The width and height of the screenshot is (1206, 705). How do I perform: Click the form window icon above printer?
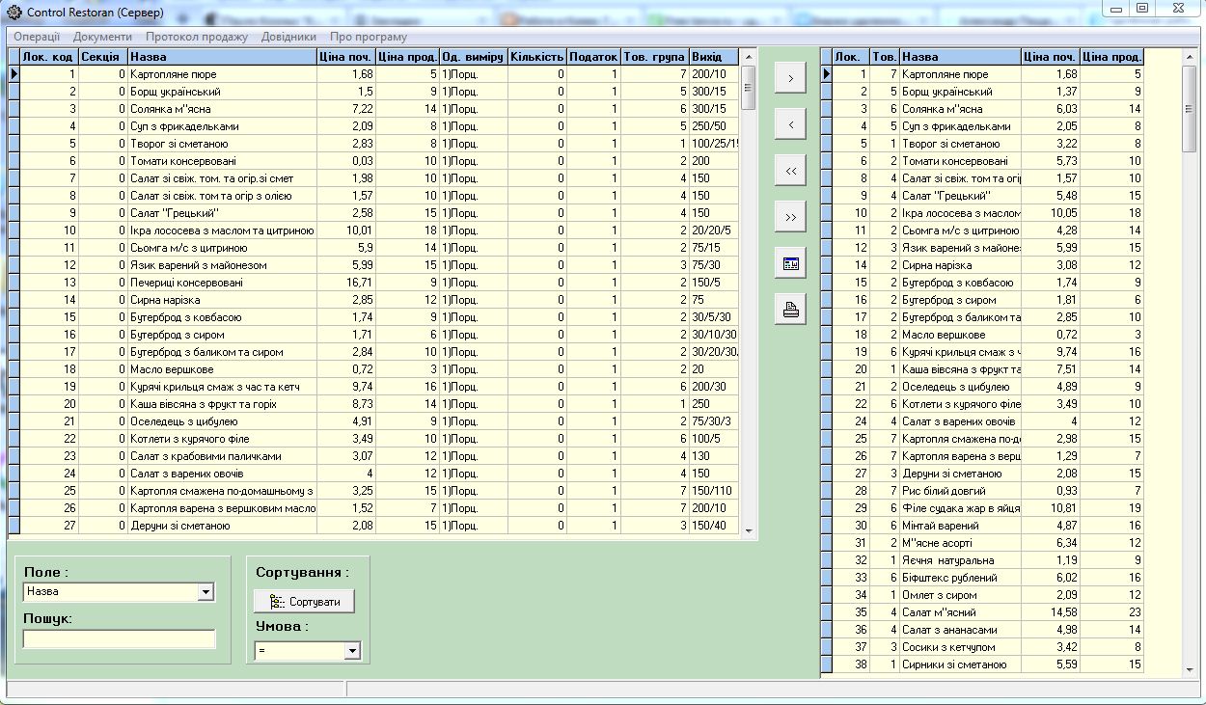[790, 263]
